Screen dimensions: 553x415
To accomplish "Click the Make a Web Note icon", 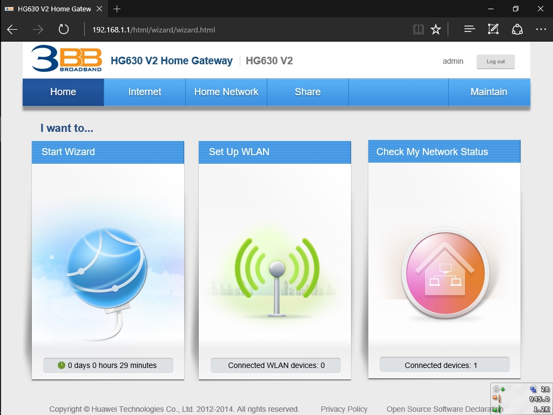I will coord(493,30).
